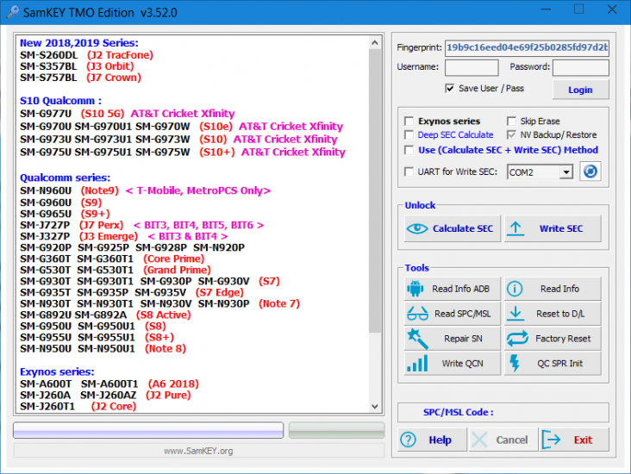Toggle the NV Backup/ Restore checkbox
The height and width of the screenshot is (474, 631).
(x=511, y=134)
